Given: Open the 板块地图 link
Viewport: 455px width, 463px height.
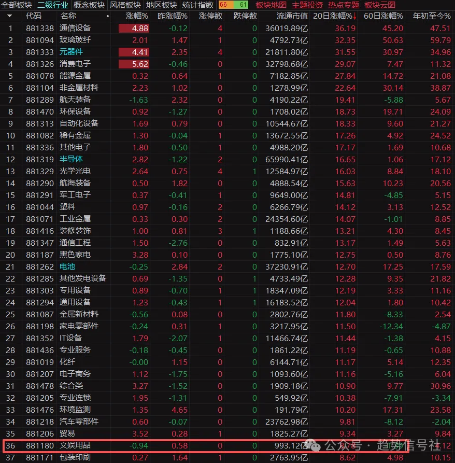Looking at the screenshot, I should [x=272, y=5].
